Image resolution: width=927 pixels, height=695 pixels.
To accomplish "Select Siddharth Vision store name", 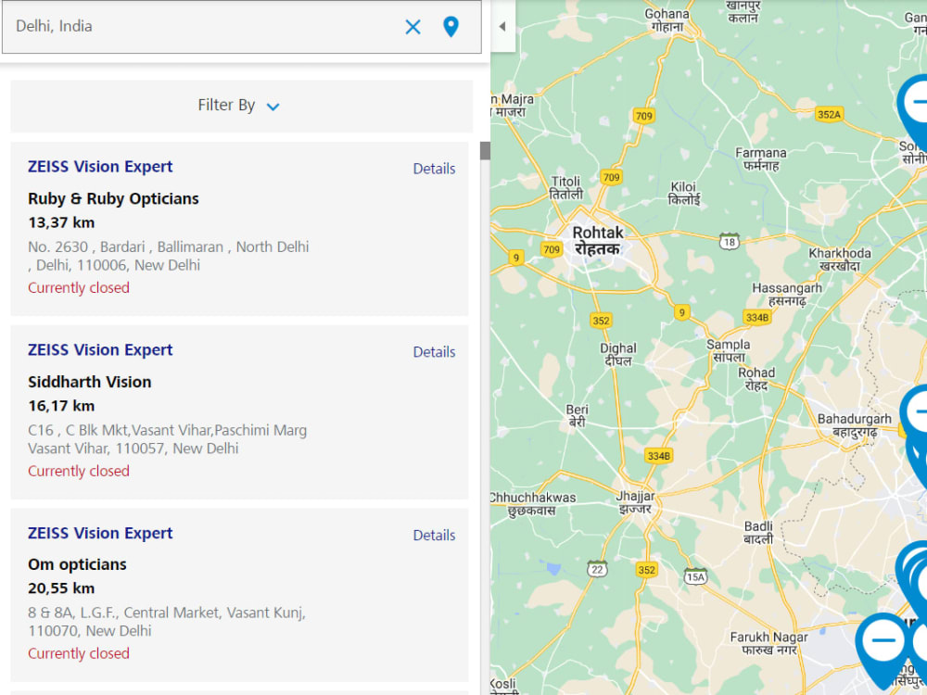I will [x=90, y=382].
